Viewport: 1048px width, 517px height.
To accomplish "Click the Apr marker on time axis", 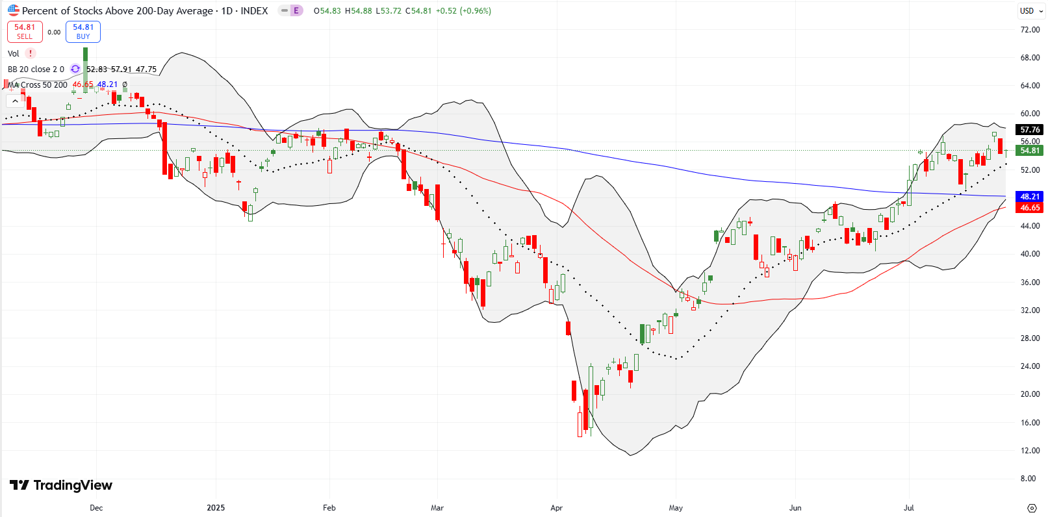I will click(556, 508).
